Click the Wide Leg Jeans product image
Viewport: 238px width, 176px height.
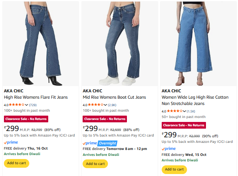click(x=198, y=43)
